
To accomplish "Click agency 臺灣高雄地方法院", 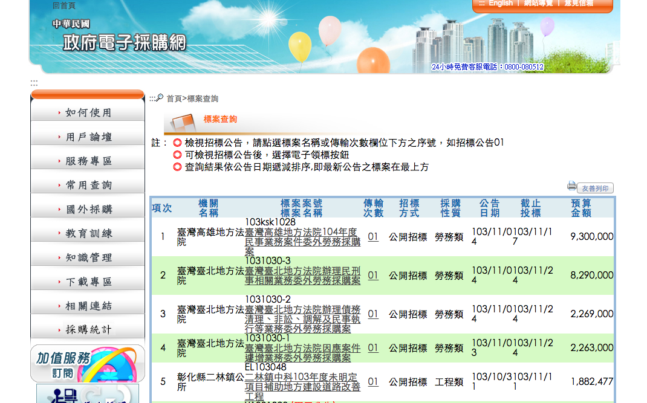I will click(x=210, y=237).
